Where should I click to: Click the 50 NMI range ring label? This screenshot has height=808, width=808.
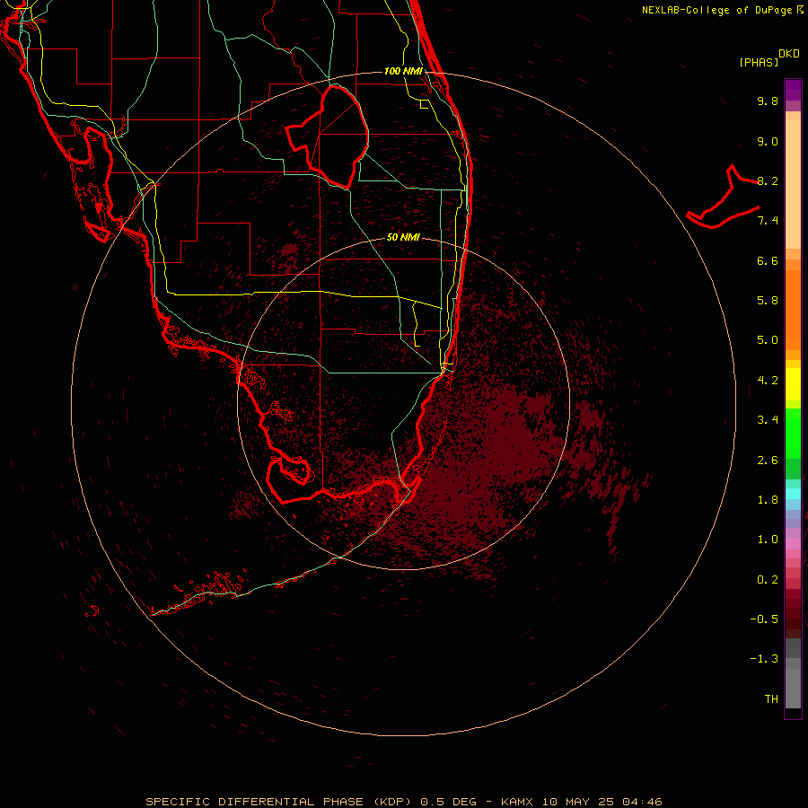pyautogui.click(x=403, y=238)
